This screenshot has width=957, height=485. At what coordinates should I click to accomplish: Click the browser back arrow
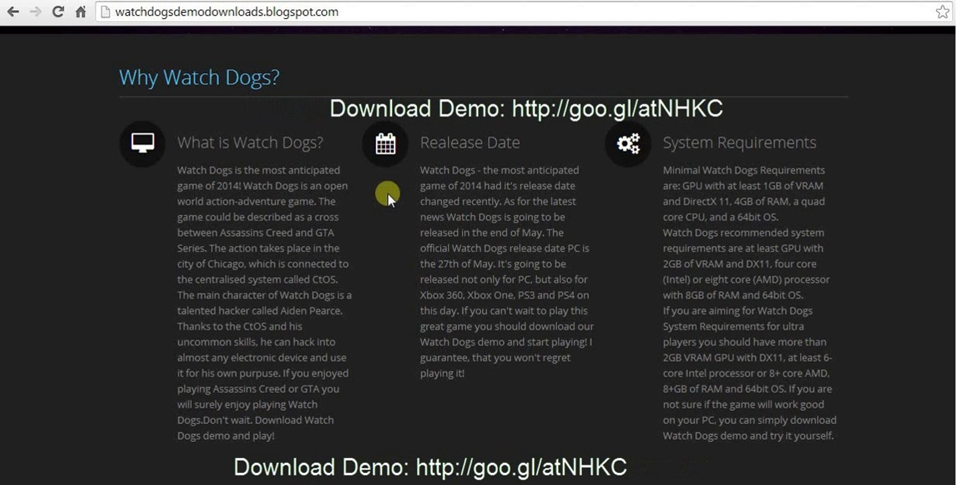(x=13, y=11)
